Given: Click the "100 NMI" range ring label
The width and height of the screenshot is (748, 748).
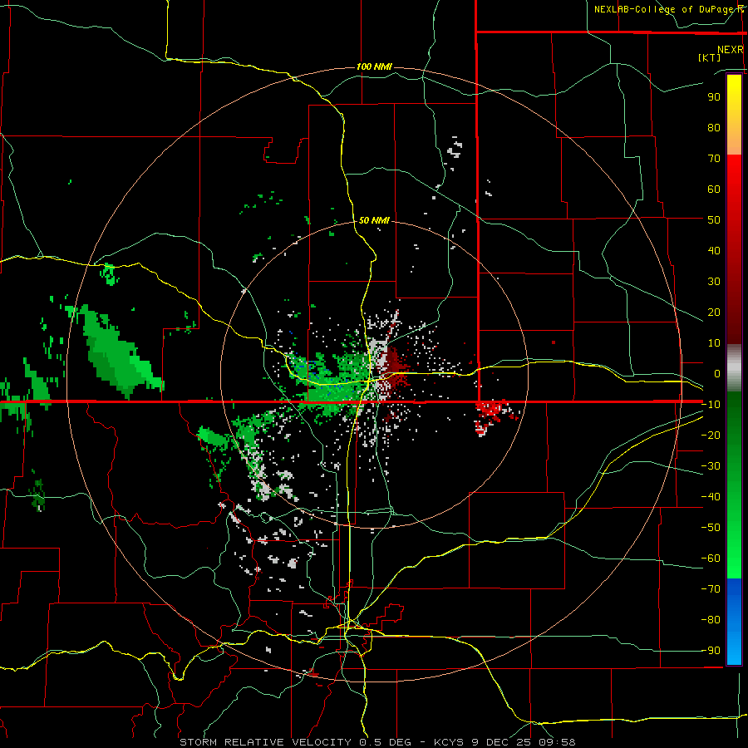Looking at the screenshot, I should click(x=374, y=66).
